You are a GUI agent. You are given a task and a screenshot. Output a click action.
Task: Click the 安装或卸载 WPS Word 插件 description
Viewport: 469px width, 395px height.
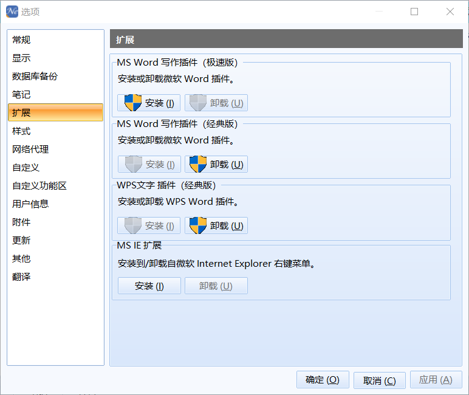coord(178,202)
